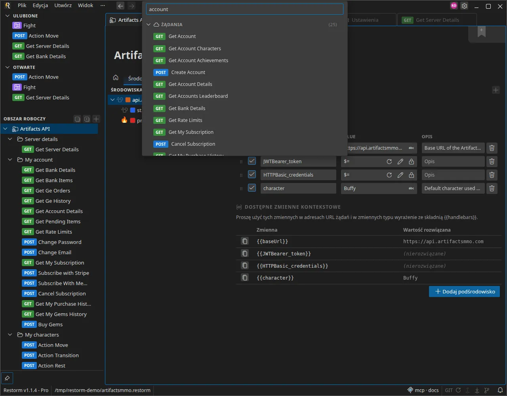Open the settings gear in the title bar
Screen dimensions: 507x396
pos(465,6)
